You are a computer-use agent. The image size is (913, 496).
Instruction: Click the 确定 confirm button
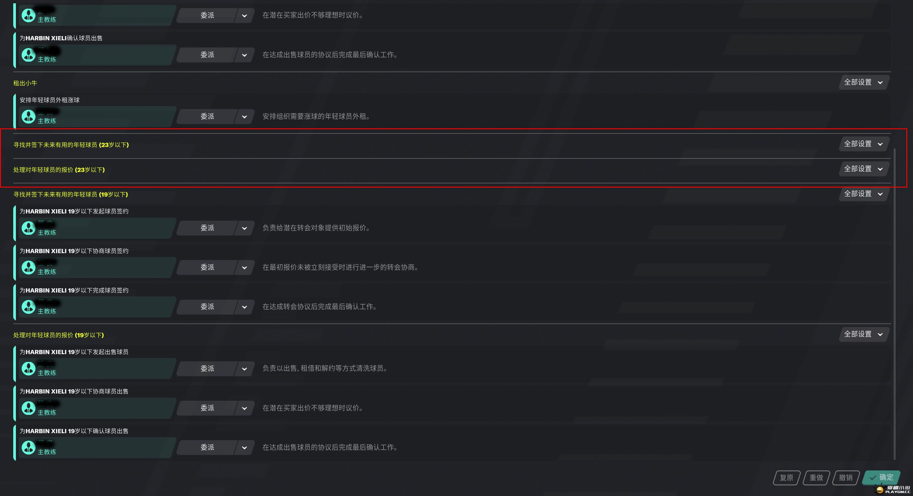click(881, 478)
